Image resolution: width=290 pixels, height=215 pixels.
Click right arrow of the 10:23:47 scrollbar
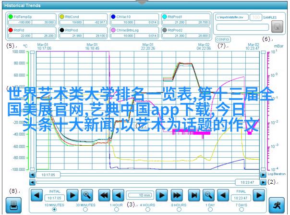pos(263,182)
